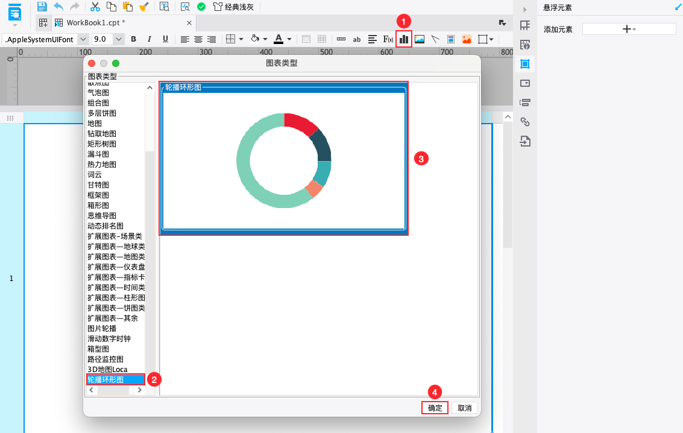
Task: Toggle bold formatting
Action: [134, 39]
